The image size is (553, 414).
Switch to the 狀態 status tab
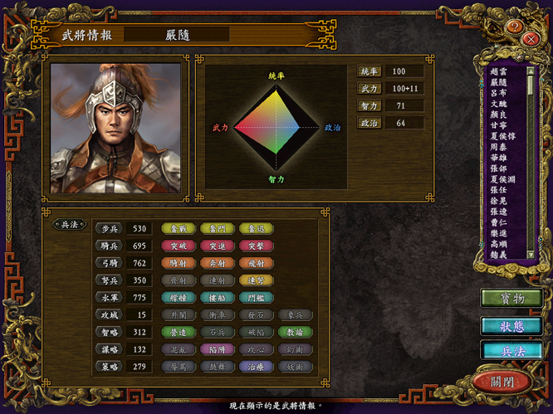pyautogui.click(x=511, y=326)
